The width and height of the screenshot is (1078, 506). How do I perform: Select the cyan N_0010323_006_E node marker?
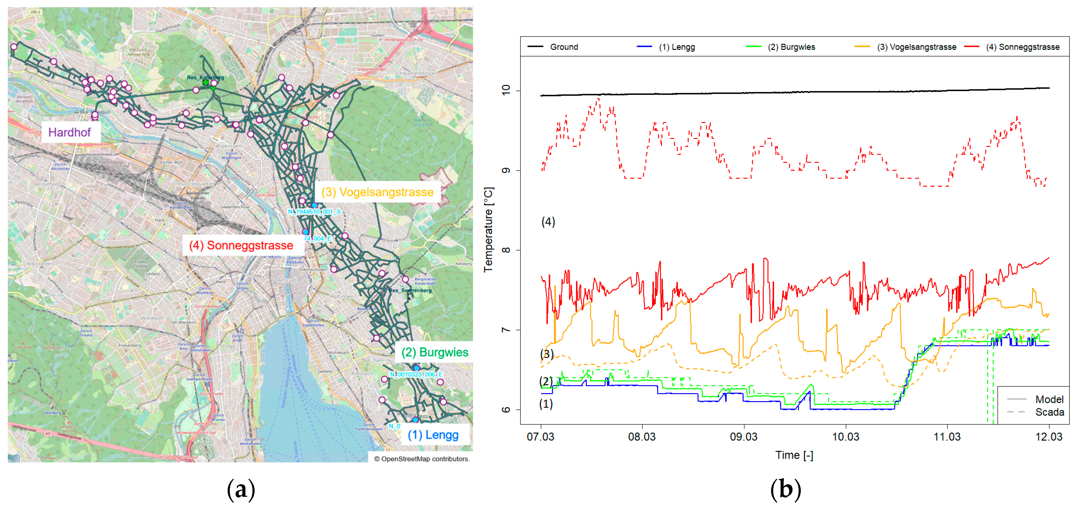click(416, 368)
